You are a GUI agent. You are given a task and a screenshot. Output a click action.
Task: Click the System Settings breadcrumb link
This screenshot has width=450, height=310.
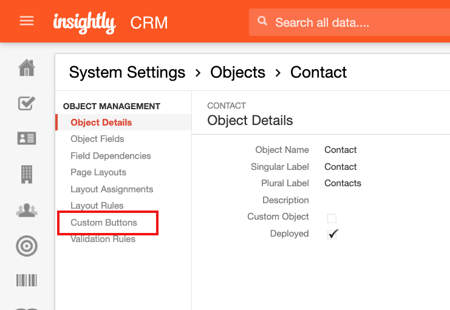click(x=127, y=72)
